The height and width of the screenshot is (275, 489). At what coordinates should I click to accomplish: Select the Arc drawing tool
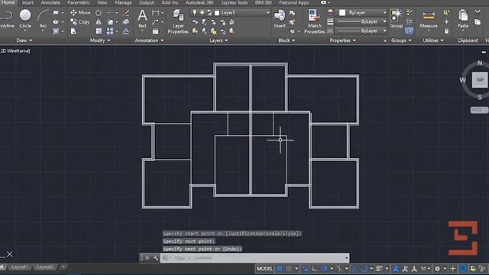(x=43, y=18)
